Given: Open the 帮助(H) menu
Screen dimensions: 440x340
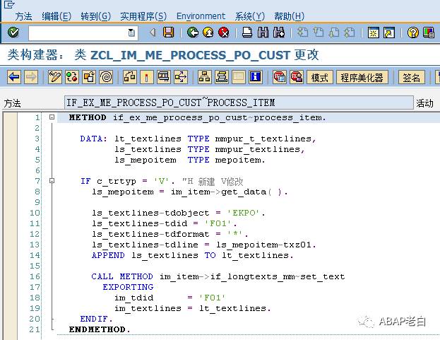Looking at the screenshot, I should pos(290,16).
